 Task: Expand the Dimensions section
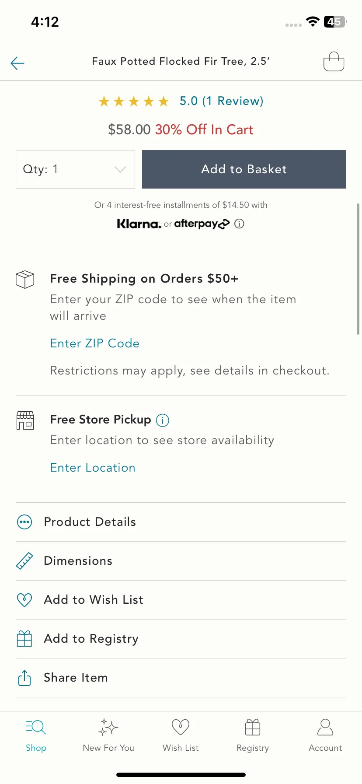point(181,561)
